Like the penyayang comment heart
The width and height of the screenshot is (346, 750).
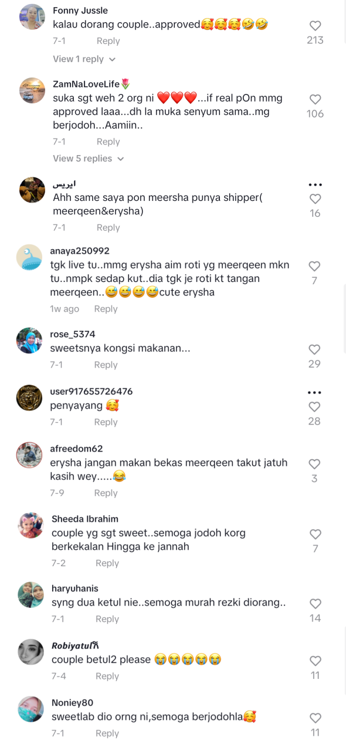(x=314, y=406)
